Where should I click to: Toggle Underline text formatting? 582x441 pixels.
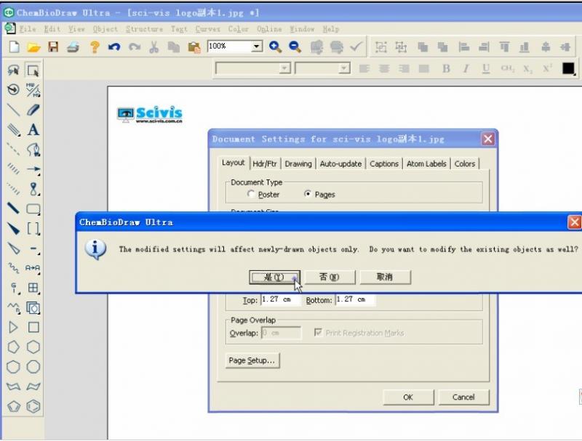pyautogui.click(x=486, y=68)
